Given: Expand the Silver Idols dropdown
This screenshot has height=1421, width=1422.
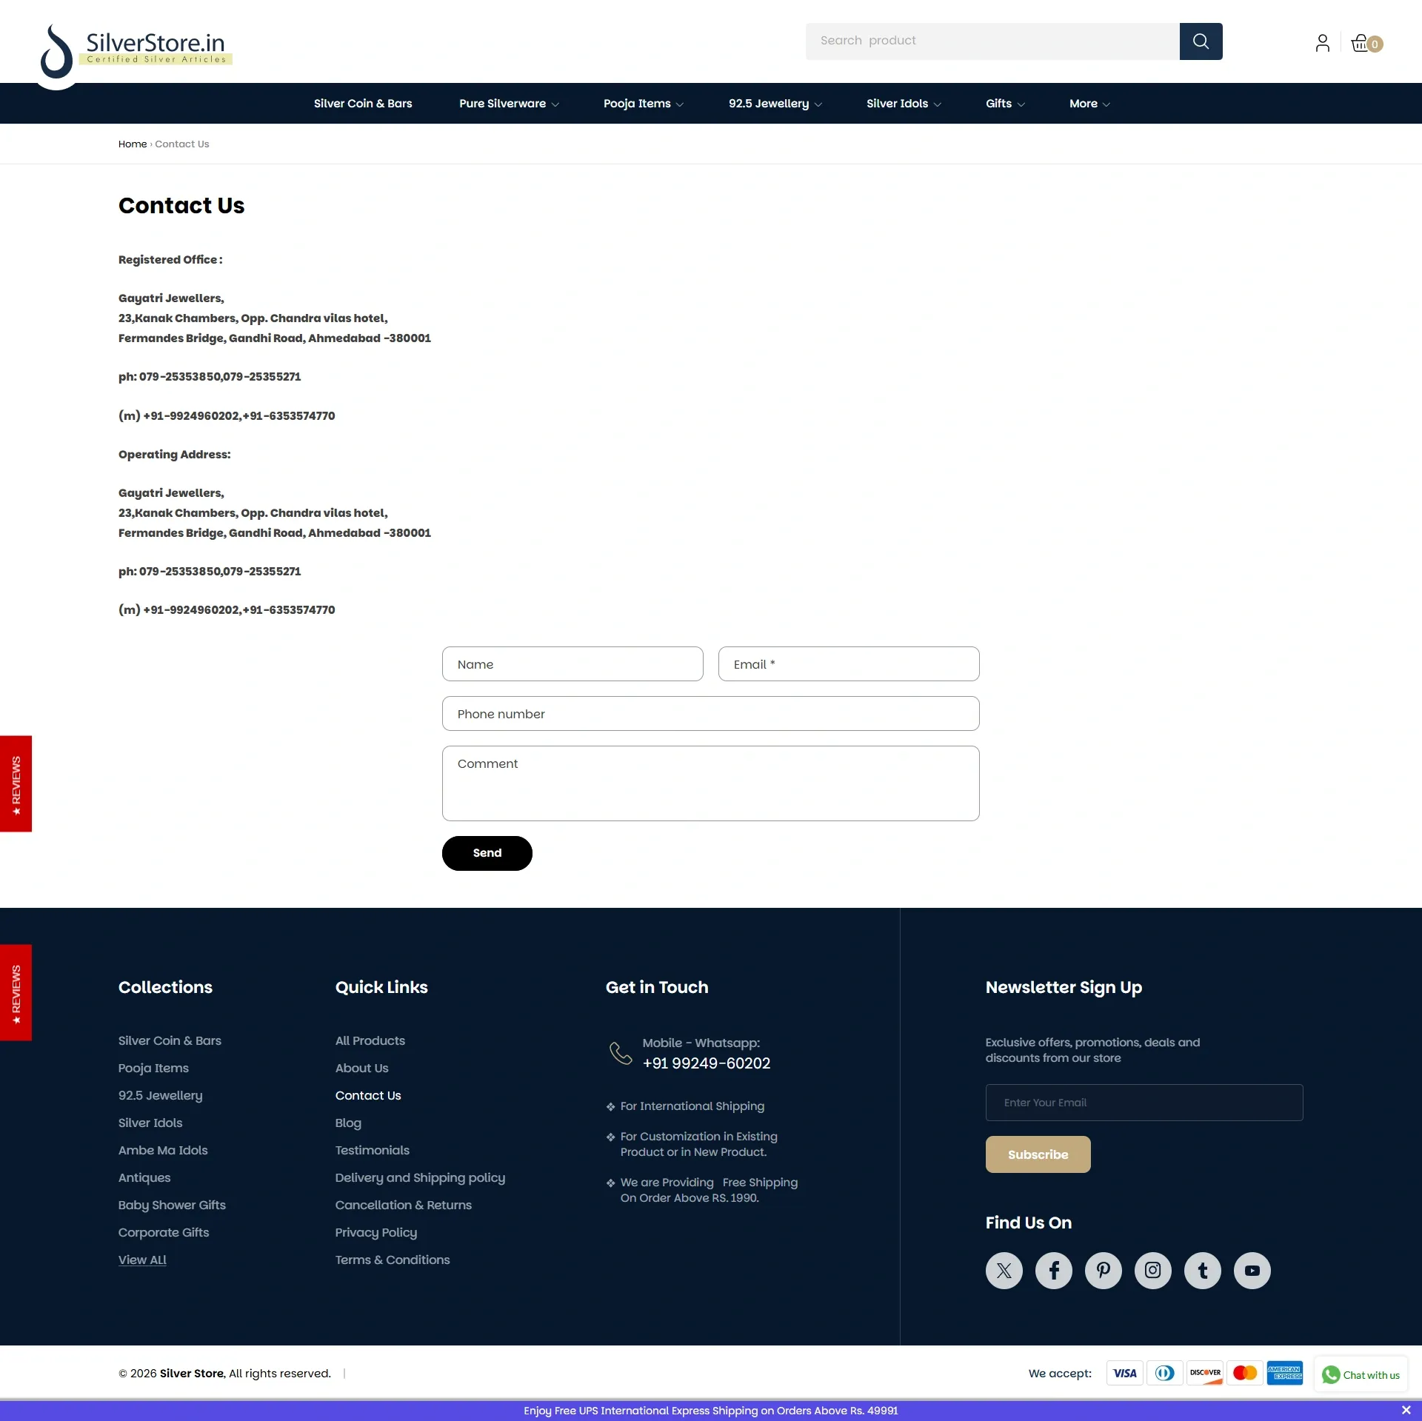Looking at the screenshot, I should [x=904, y=104].
